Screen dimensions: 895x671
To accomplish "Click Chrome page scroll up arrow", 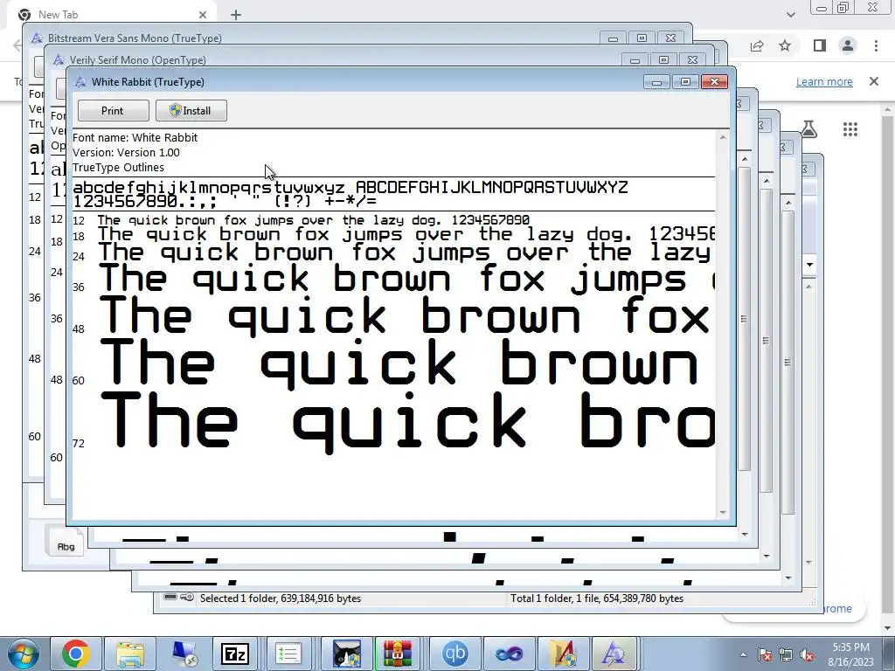I will point(888,109).
